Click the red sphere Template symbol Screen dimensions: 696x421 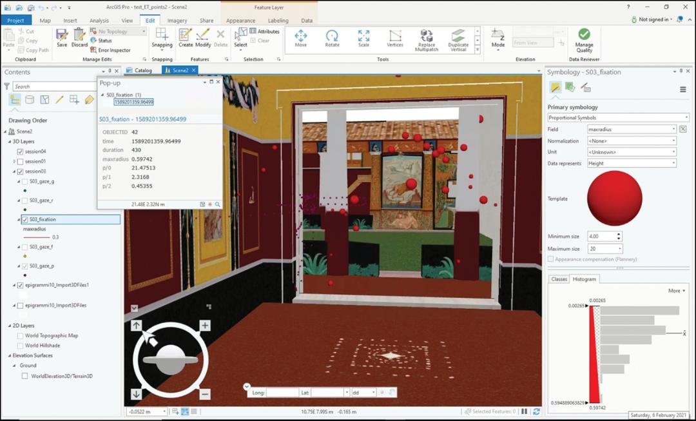[x=615, y=199]
